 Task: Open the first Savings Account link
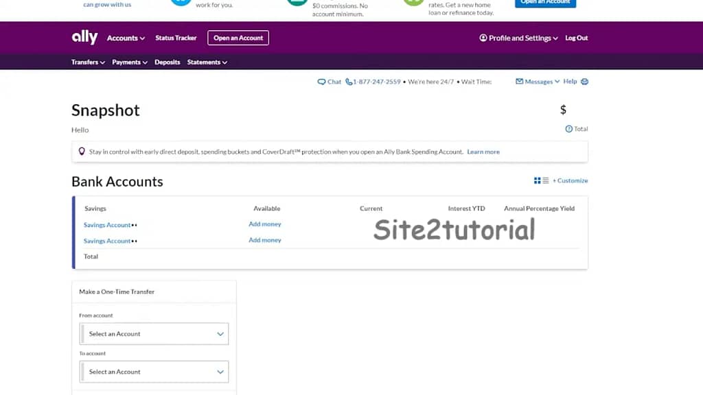click(107, 225)
